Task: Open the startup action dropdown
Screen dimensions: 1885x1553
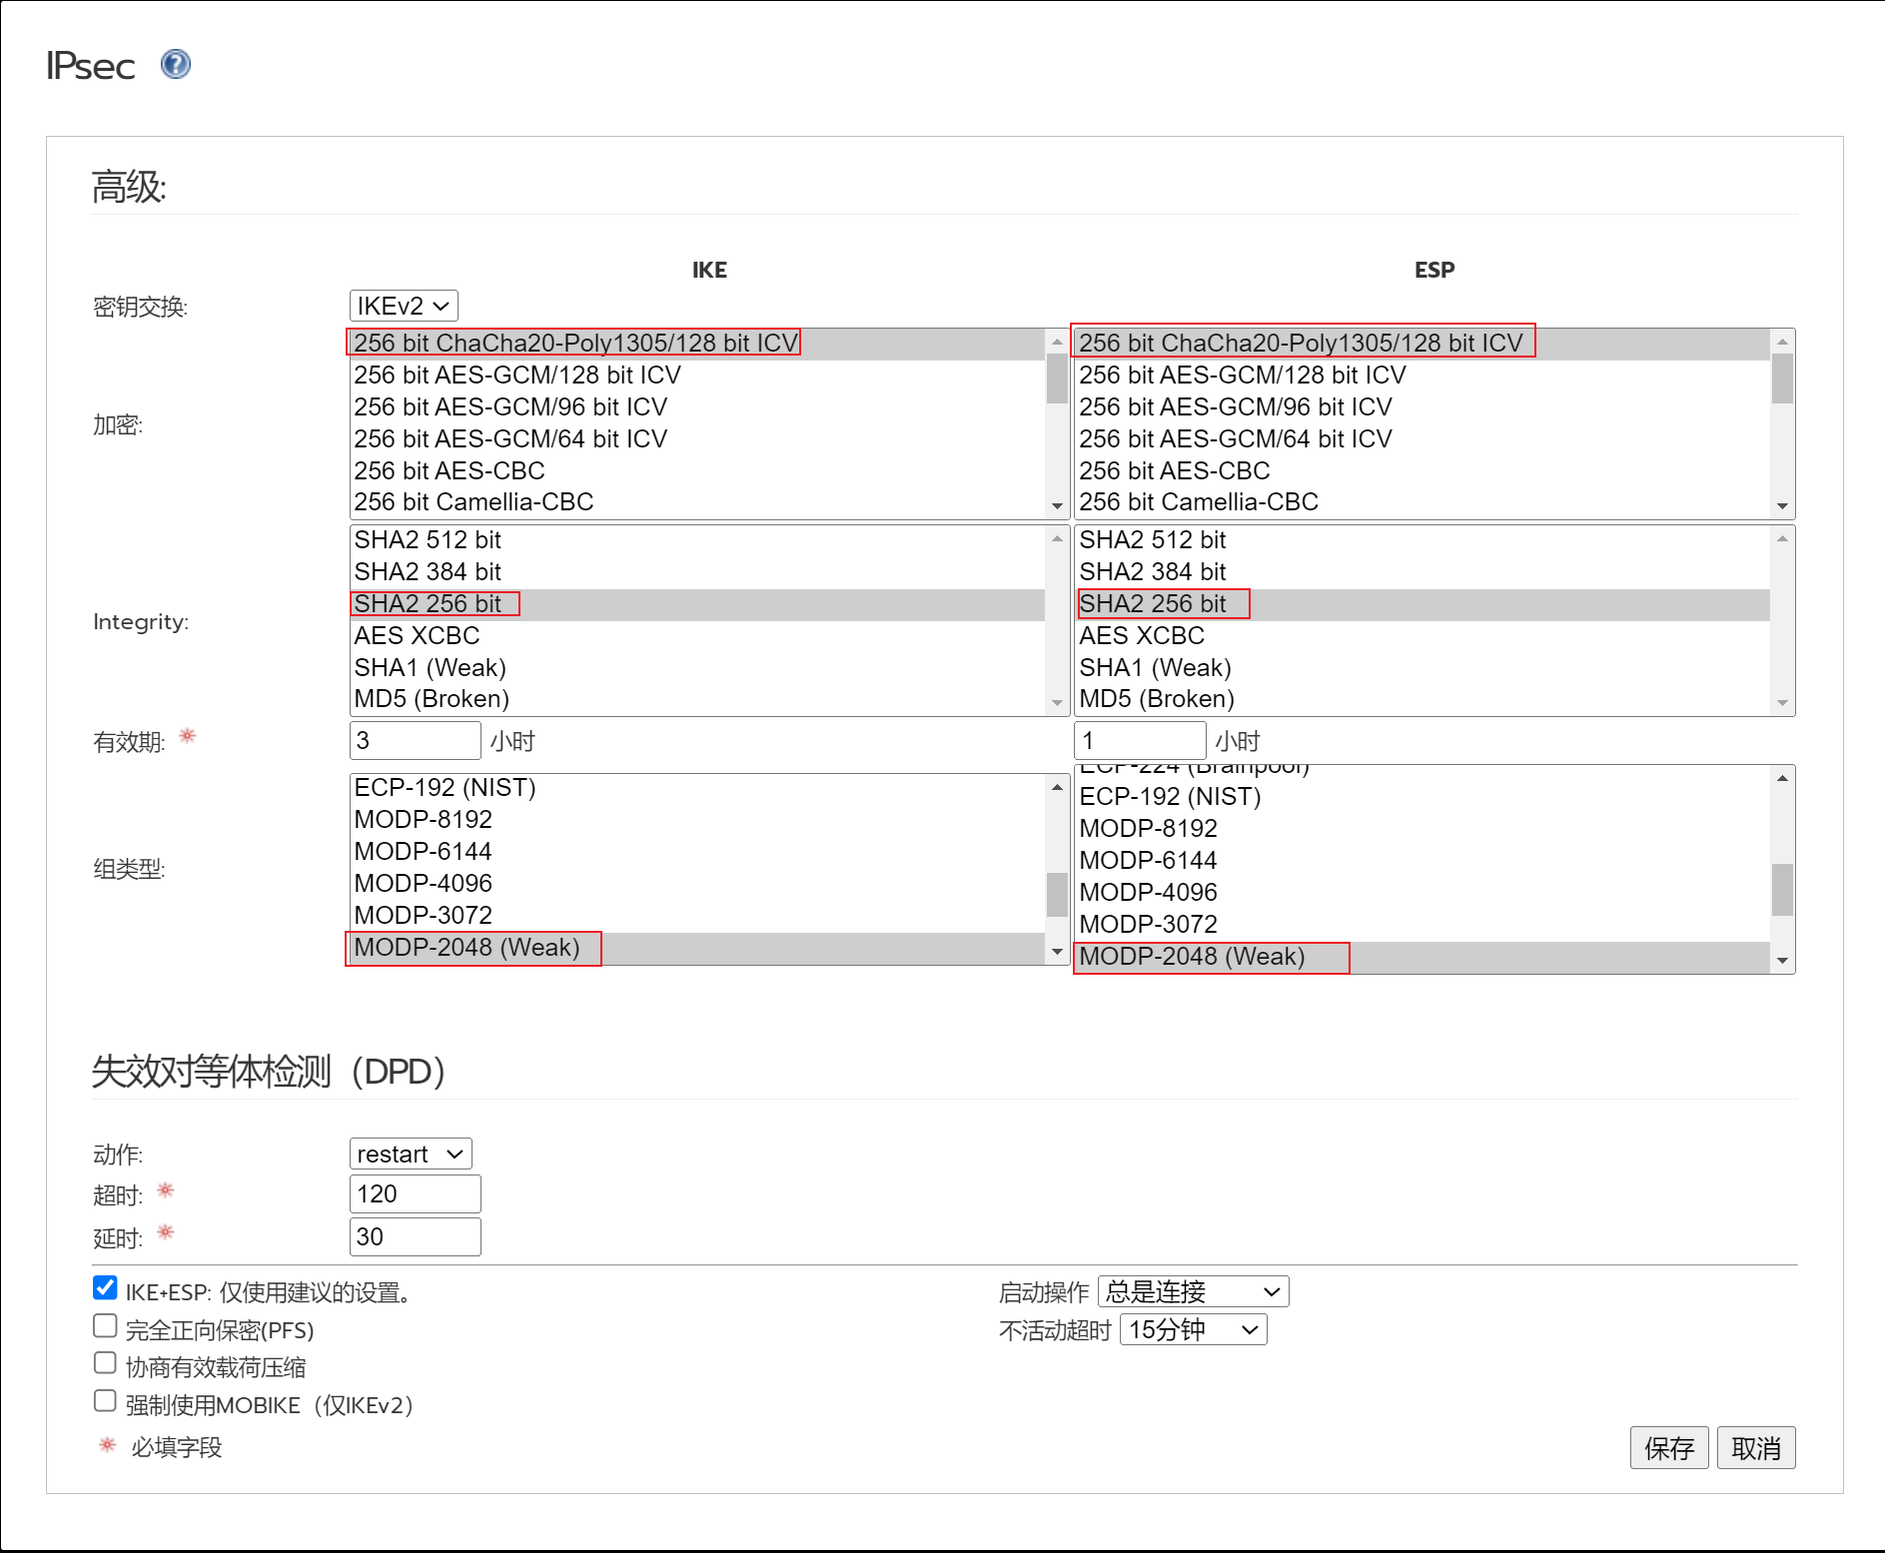Action: point(1193,1291)
